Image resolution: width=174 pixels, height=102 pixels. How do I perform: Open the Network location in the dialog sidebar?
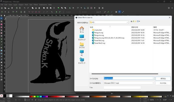pyautogui.click(x=82, y=61)
